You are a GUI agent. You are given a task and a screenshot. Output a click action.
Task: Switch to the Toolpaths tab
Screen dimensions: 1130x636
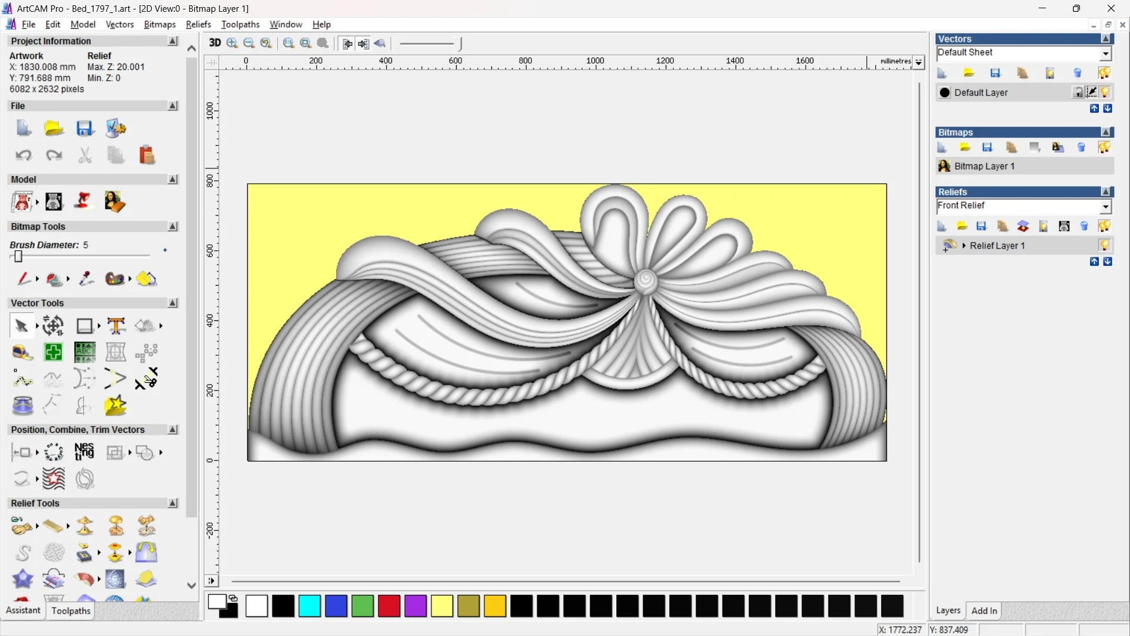coord(71,611)
